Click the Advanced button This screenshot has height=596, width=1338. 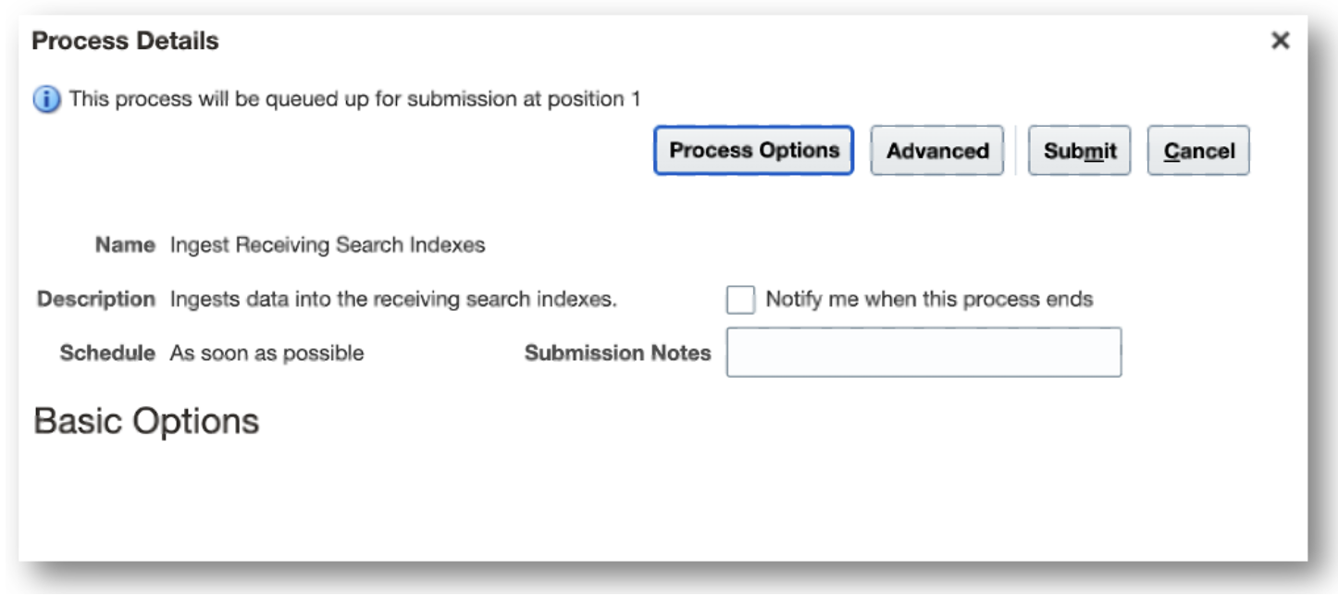pyautogui.click(x=936, y=151)
